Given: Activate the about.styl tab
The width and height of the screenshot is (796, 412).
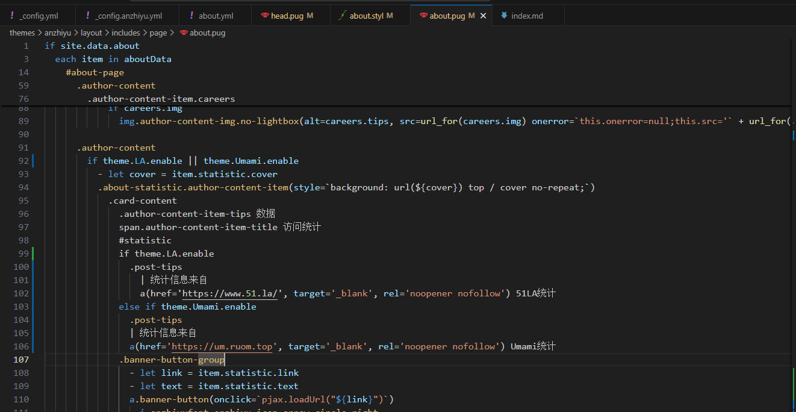Looking at the screenshot, I should (x=366, y=16).
